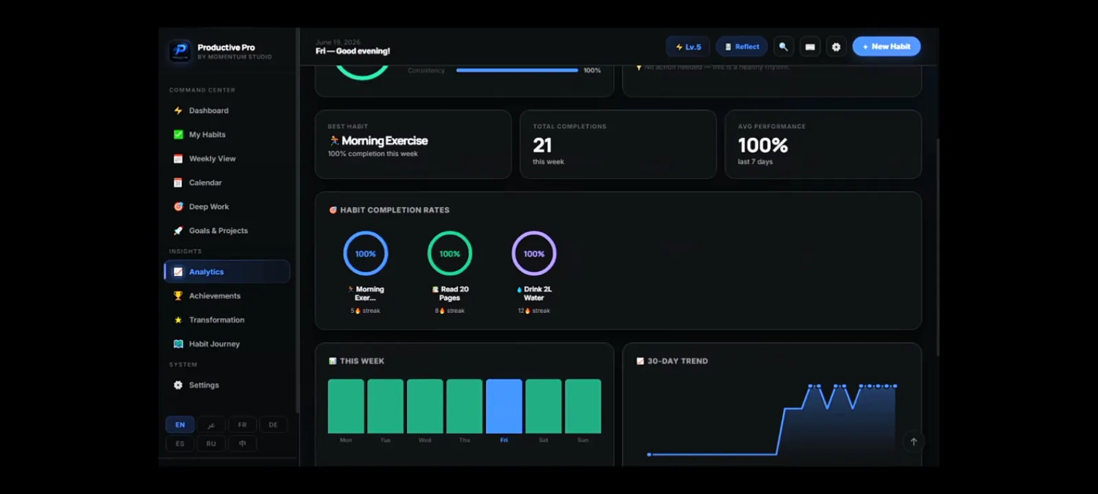Click the gear icon beside sidebar Settings
The image size is (1098, 494).
click(178, 385)
